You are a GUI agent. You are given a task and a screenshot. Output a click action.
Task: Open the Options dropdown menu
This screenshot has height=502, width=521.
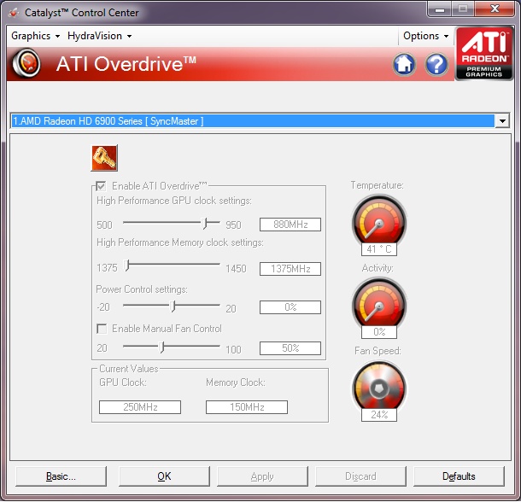pos(425,36)
